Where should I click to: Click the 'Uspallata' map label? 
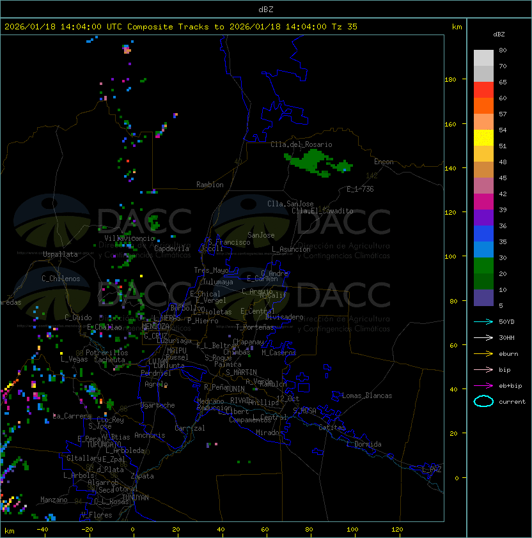tap(61, 254)
